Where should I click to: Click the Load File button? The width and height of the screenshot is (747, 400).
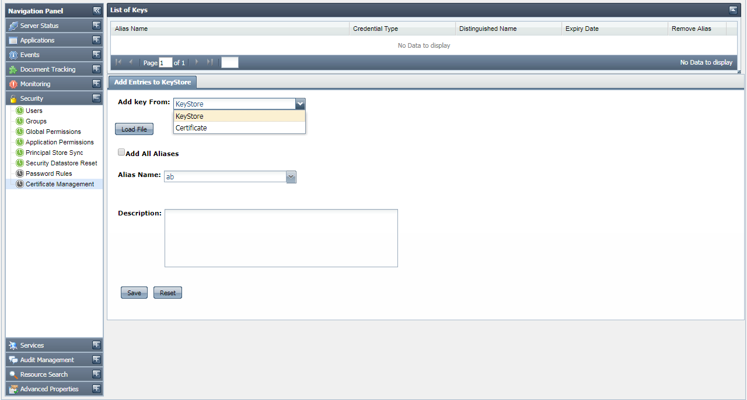pos(134,129)
